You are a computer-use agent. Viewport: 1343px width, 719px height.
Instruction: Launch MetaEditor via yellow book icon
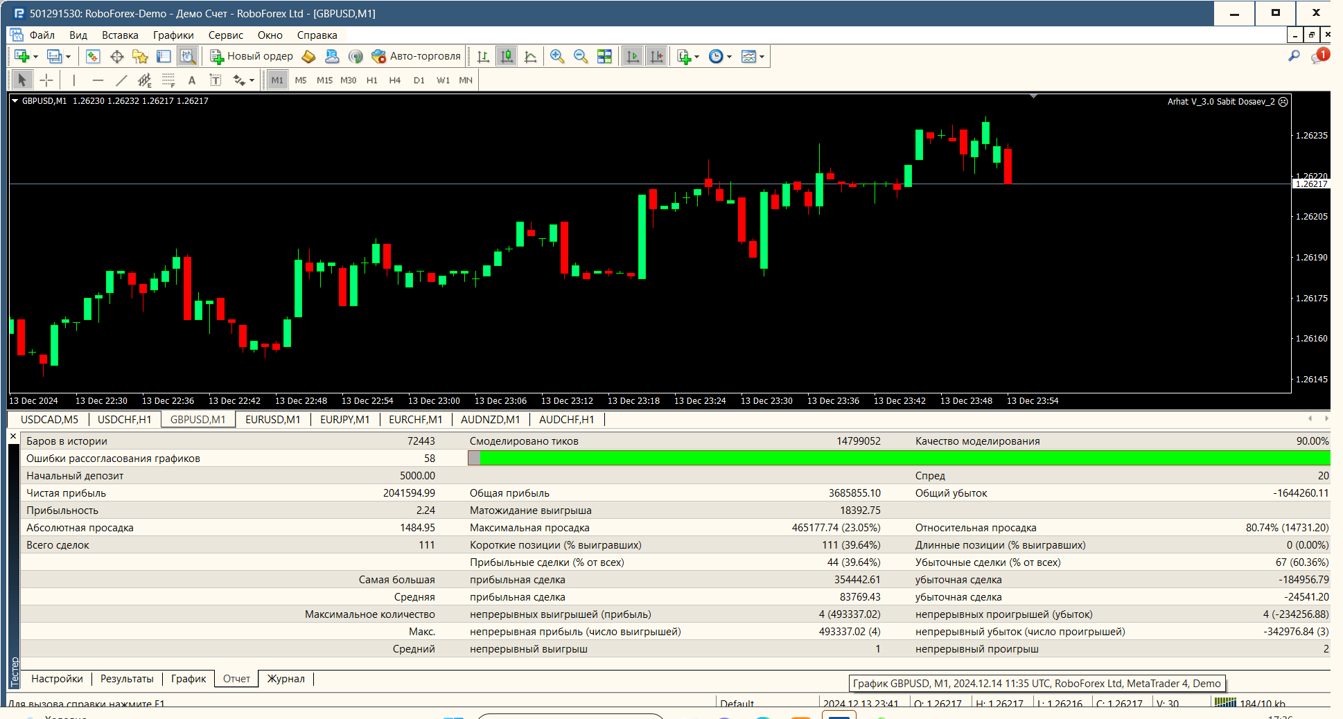308,57
